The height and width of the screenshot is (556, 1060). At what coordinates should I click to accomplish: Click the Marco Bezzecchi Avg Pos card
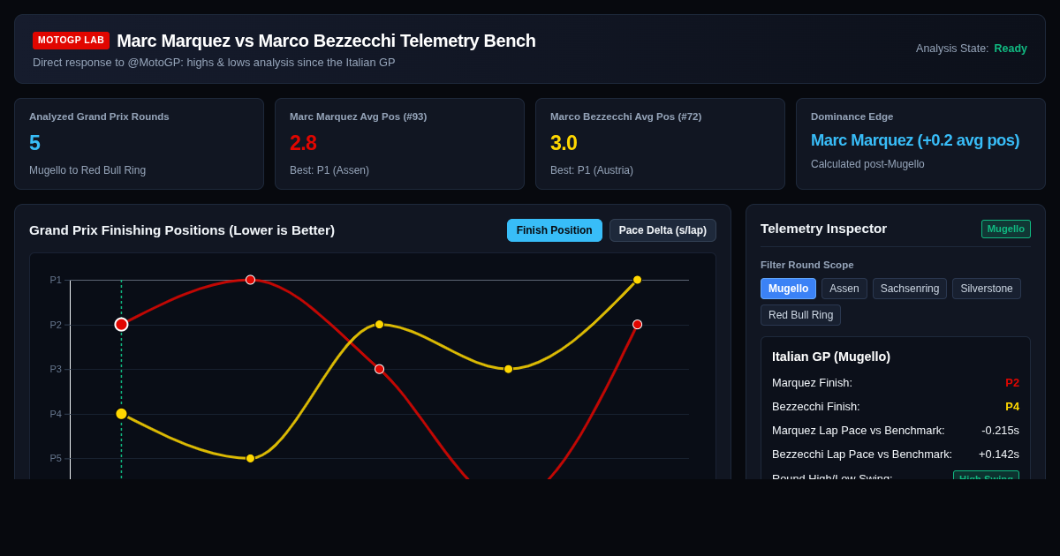660,144
